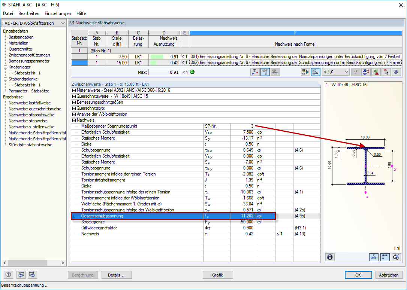Open Nachweise stabweise results
Image resolution: width=407 pixels, height=290 pixels.
pos(28,121)
